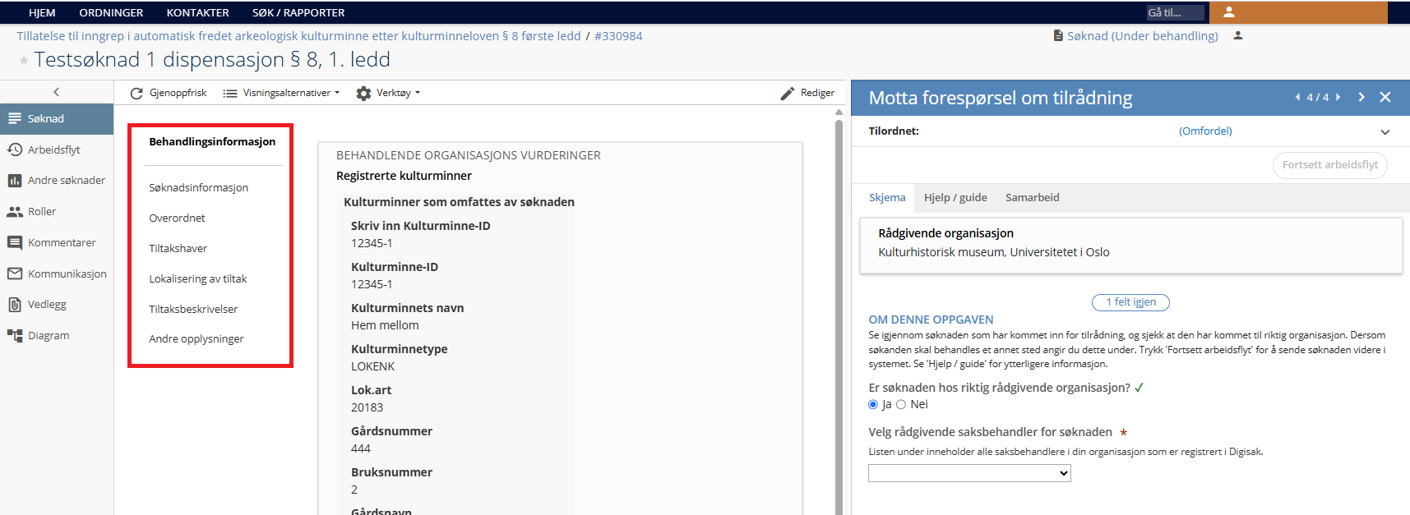
Task: Open the rådgivende saksbehandler dropdown
Action: tap(969, 473)
